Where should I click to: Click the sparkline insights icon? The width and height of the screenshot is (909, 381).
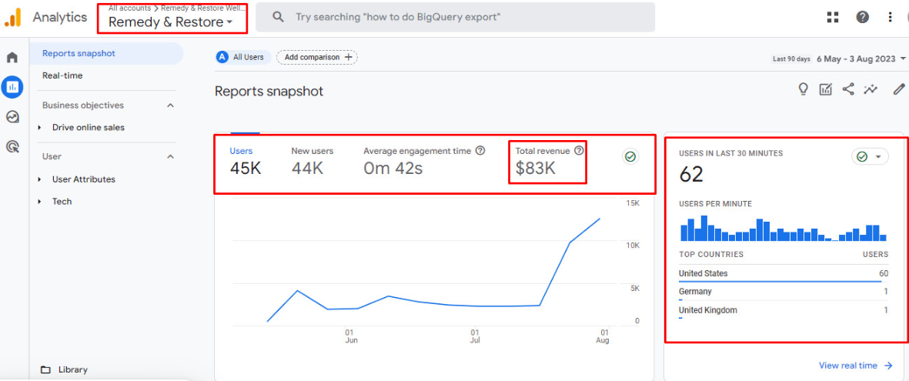click(871, 89)
